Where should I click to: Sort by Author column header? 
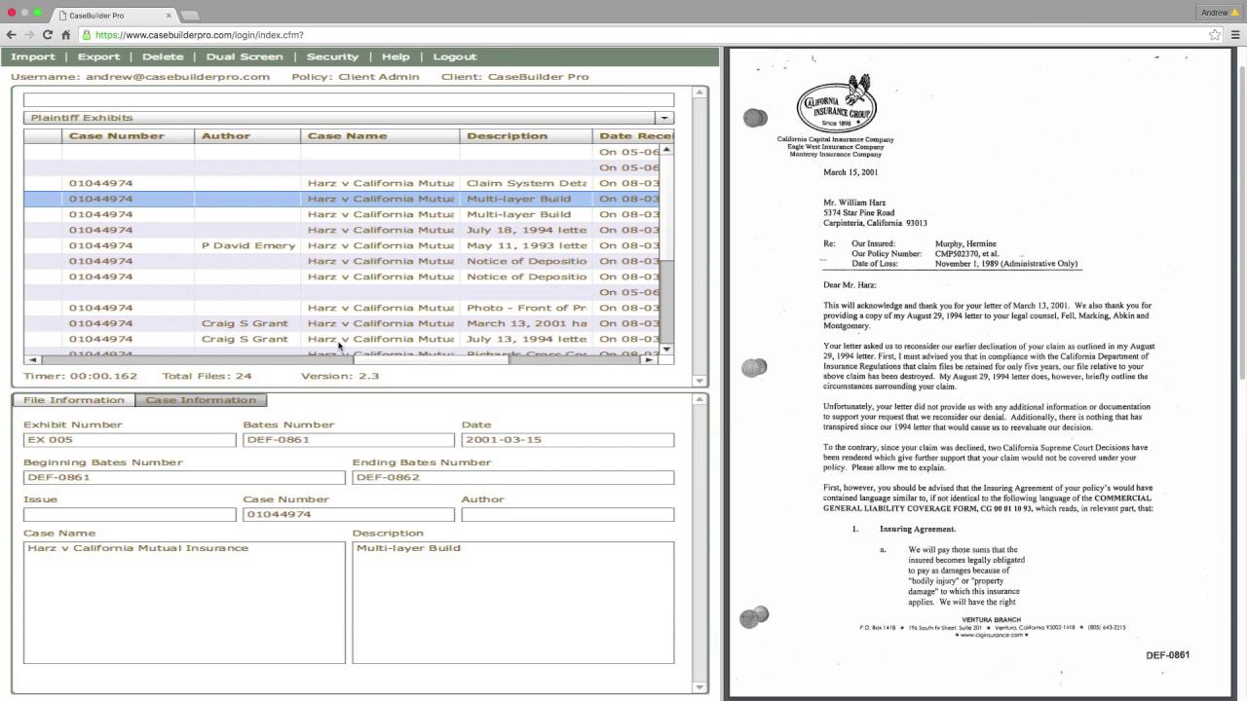(247, 136)
